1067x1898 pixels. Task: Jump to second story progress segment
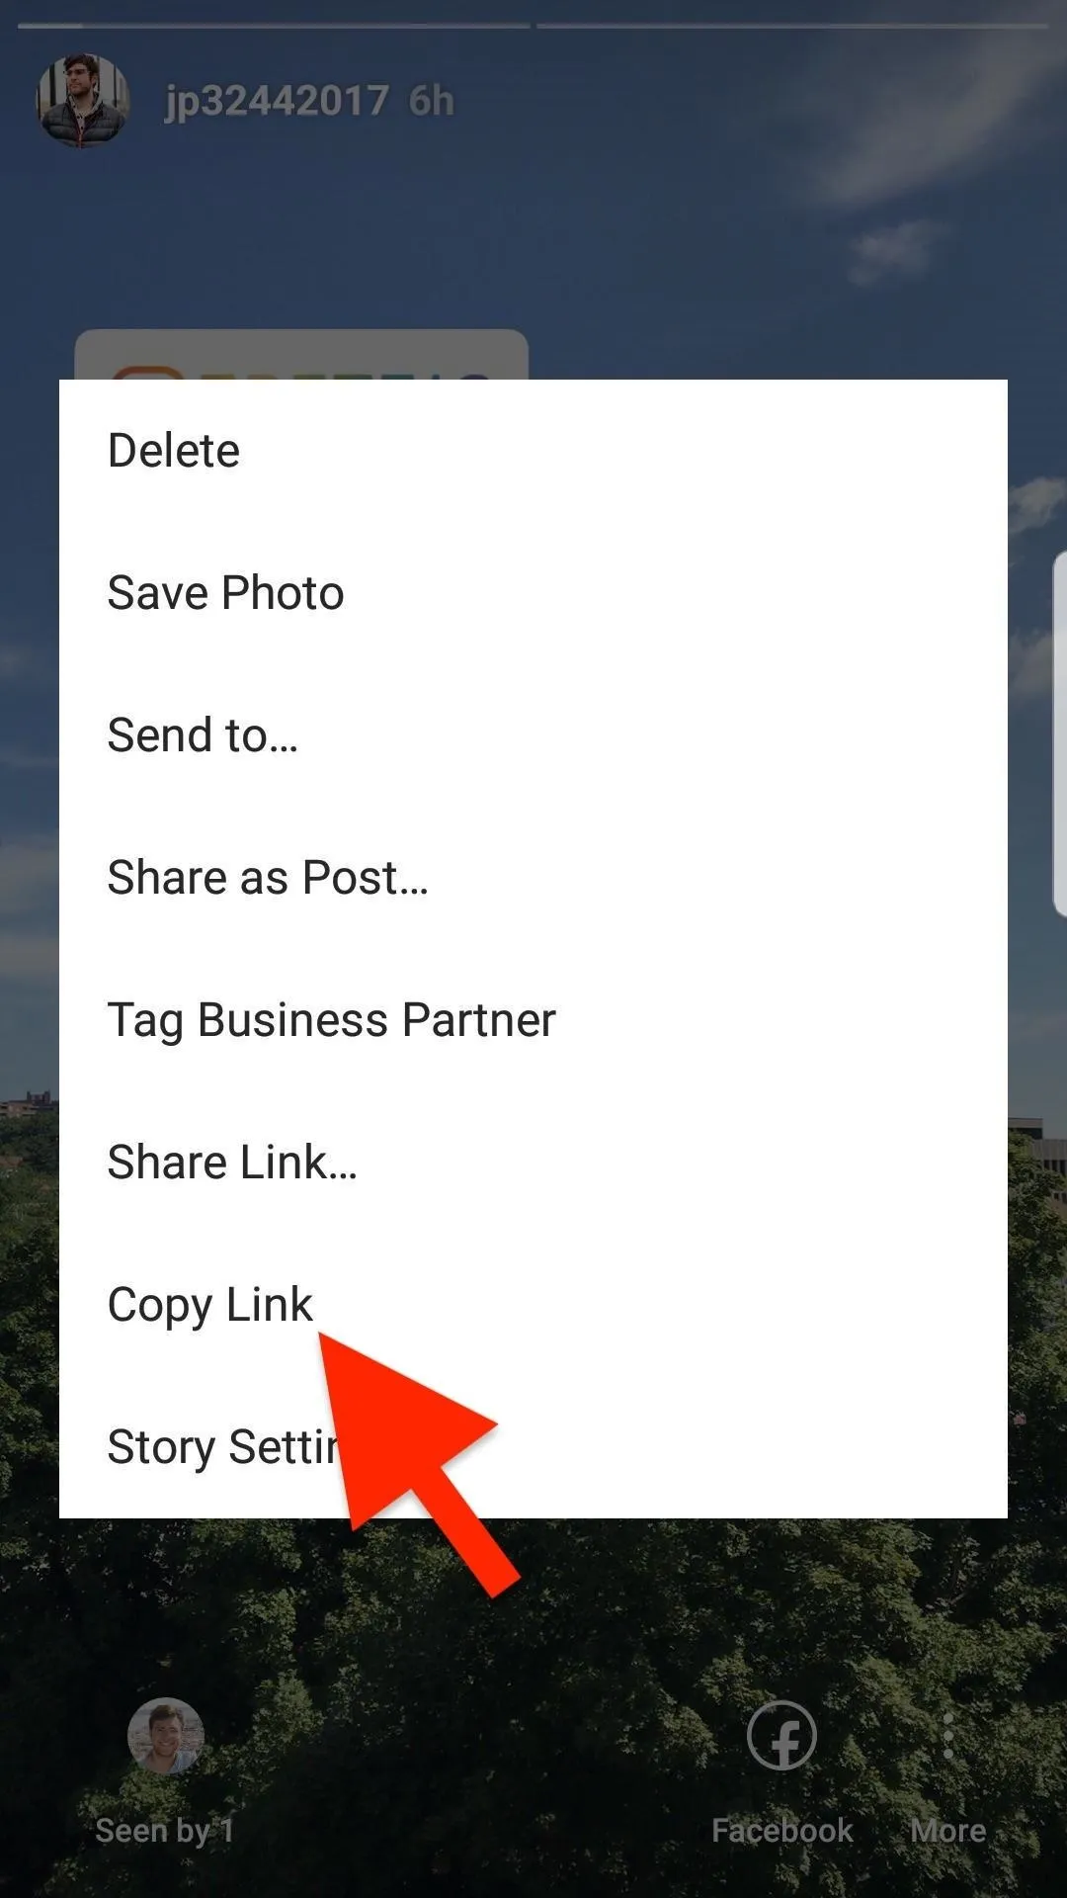792,26
